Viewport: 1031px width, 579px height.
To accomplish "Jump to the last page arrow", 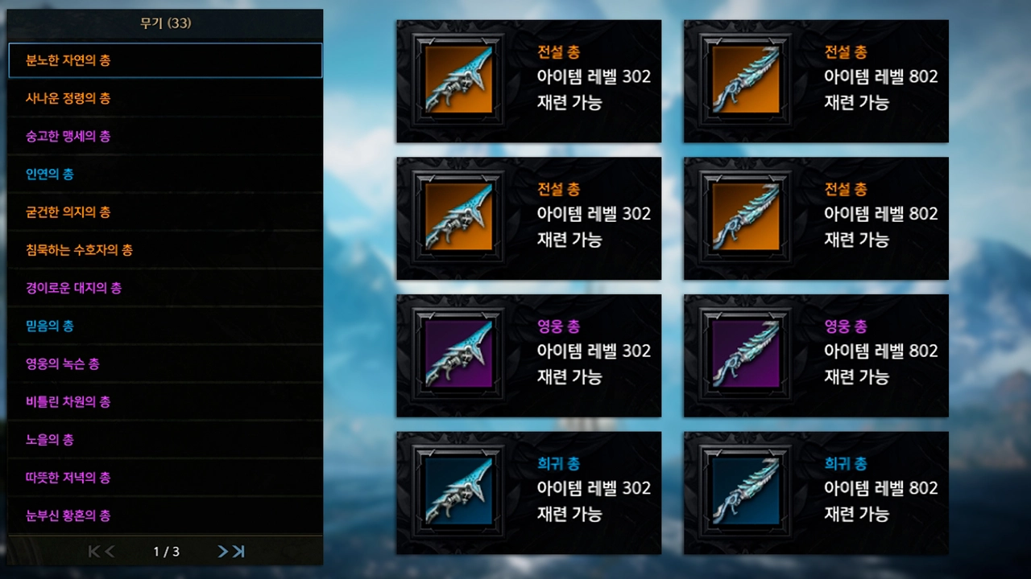I will tap(238, 552).
